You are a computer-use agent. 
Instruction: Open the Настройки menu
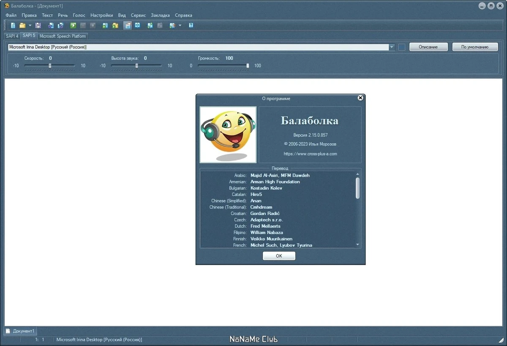(102, 15)
